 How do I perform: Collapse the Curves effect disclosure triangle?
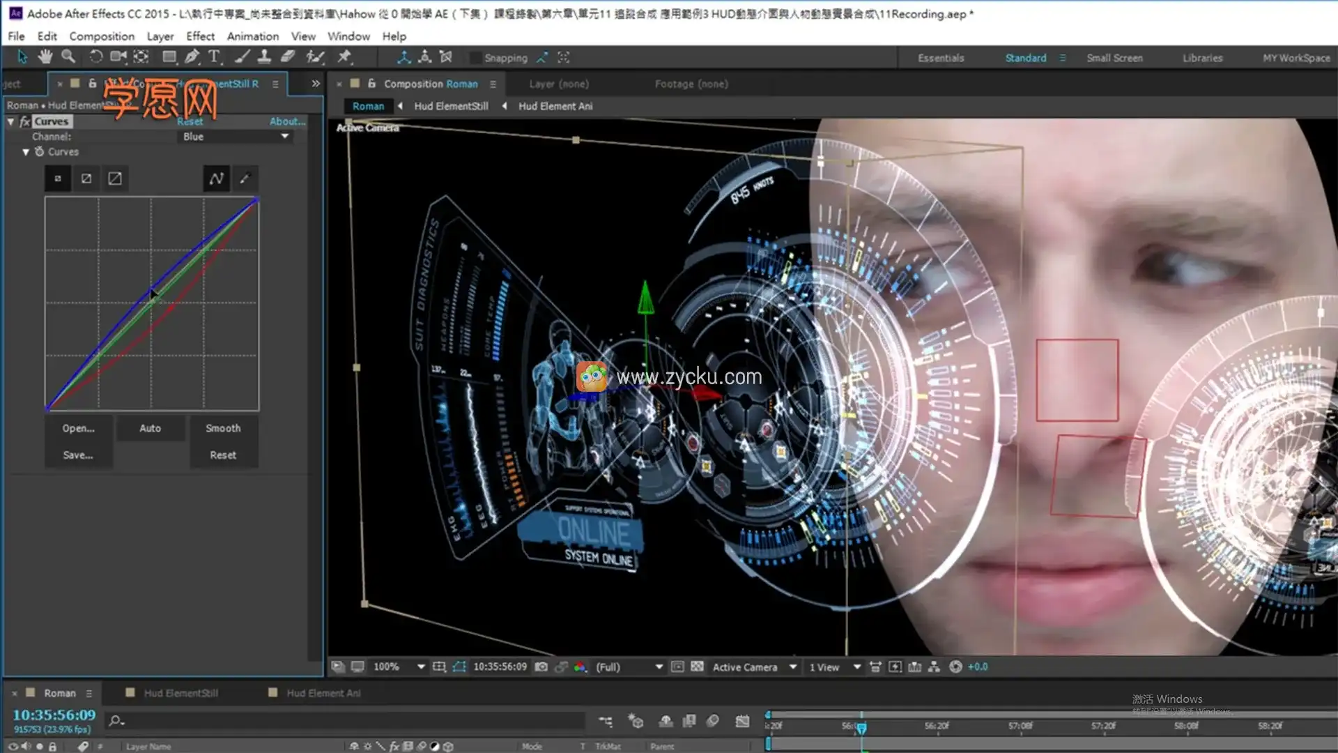pos(11,121)
